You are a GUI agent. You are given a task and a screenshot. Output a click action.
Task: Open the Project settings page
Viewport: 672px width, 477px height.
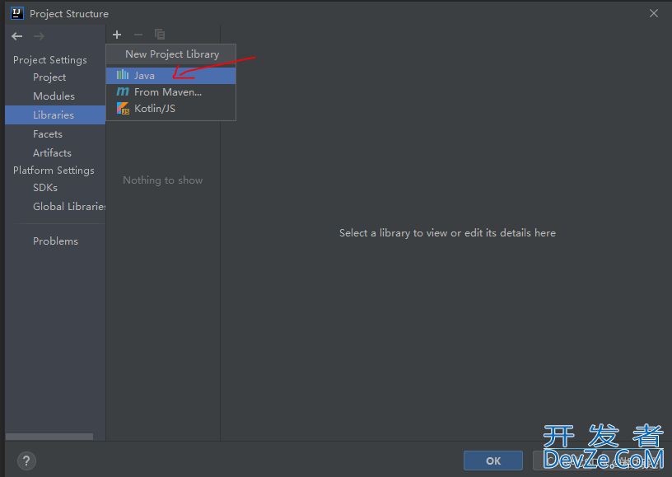(49, 77)
